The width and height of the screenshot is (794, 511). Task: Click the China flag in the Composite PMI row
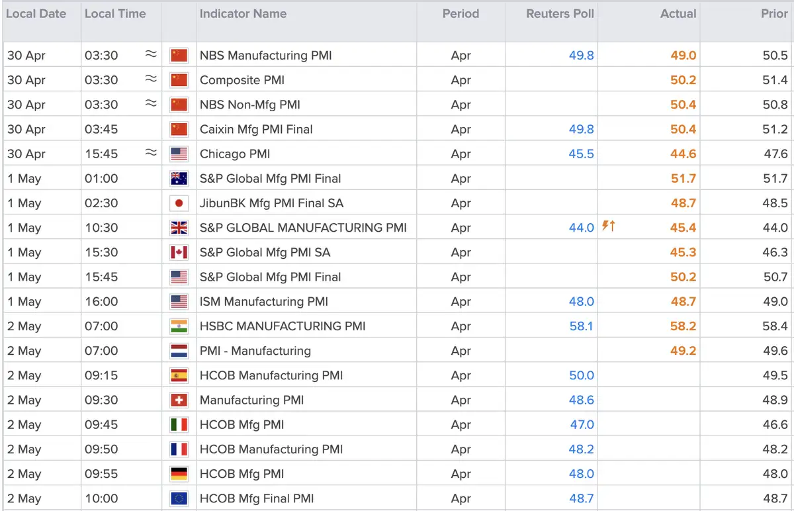tap(179, 80)
